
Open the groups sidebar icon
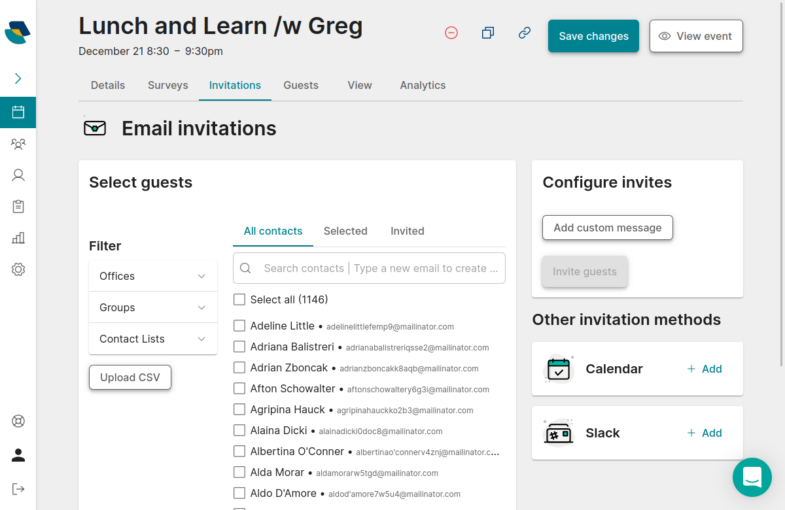click(18, 144)
